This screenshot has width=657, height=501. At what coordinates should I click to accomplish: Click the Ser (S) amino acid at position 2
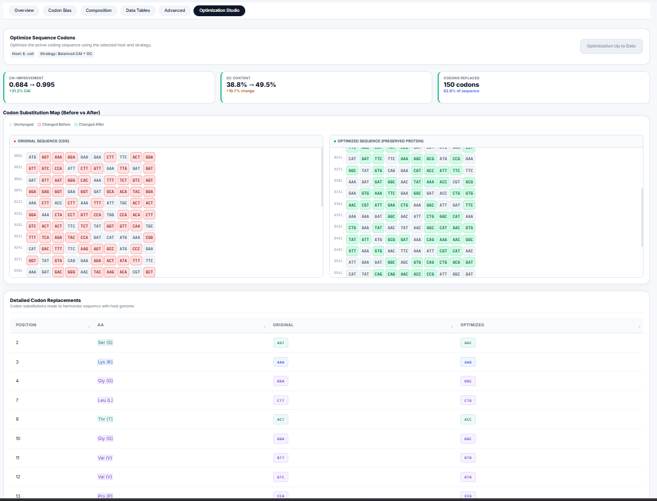point(105,342)
